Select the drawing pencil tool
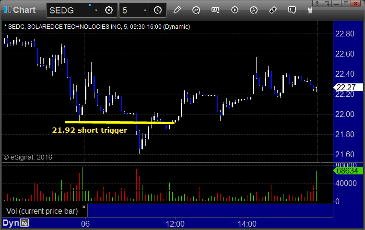Screen dimensions: 365x230 coord(177,10)
